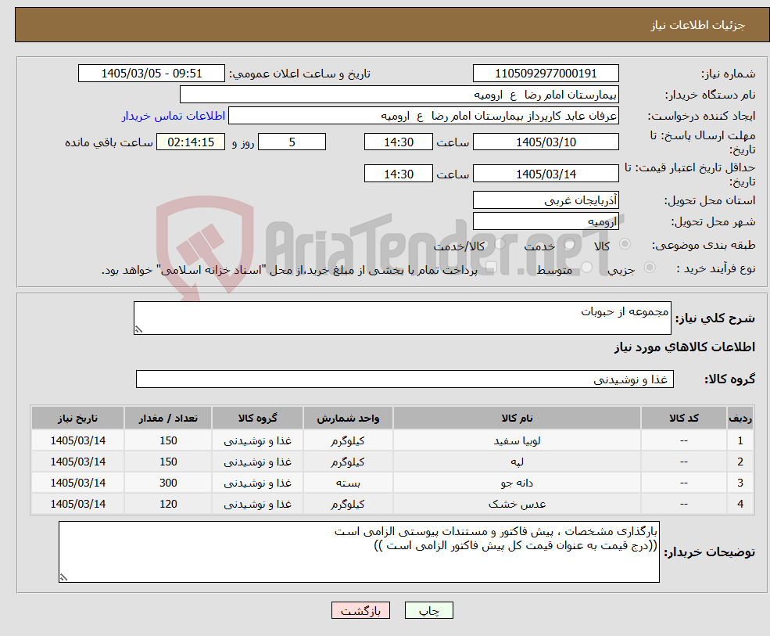This screenshot has height=636, width=770.
Task: Click the remaining days field showing 5
Action: coord(292,142)
